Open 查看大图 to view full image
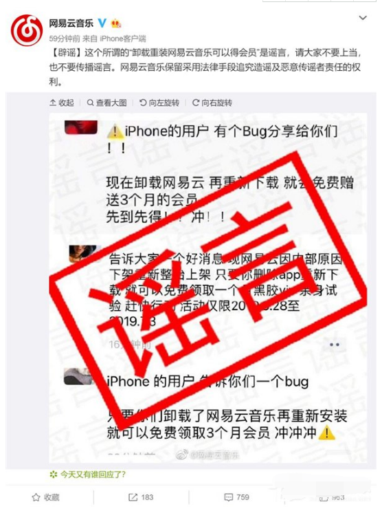382x511 pixels. [106, 103]
